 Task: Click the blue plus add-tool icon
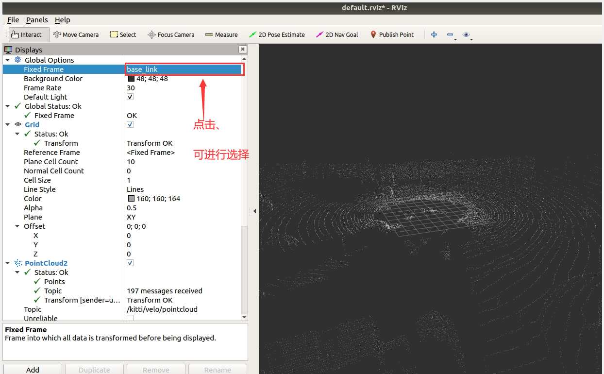[434, 34]
